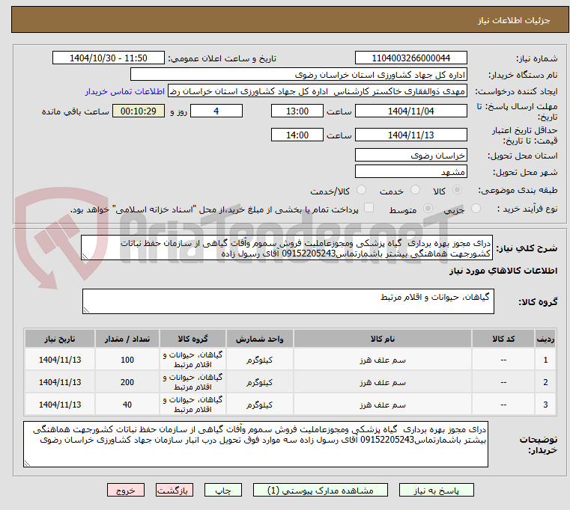Click resize handle of توضیحات خریدار box
570x510 pixels.
[x=27, y=463]
